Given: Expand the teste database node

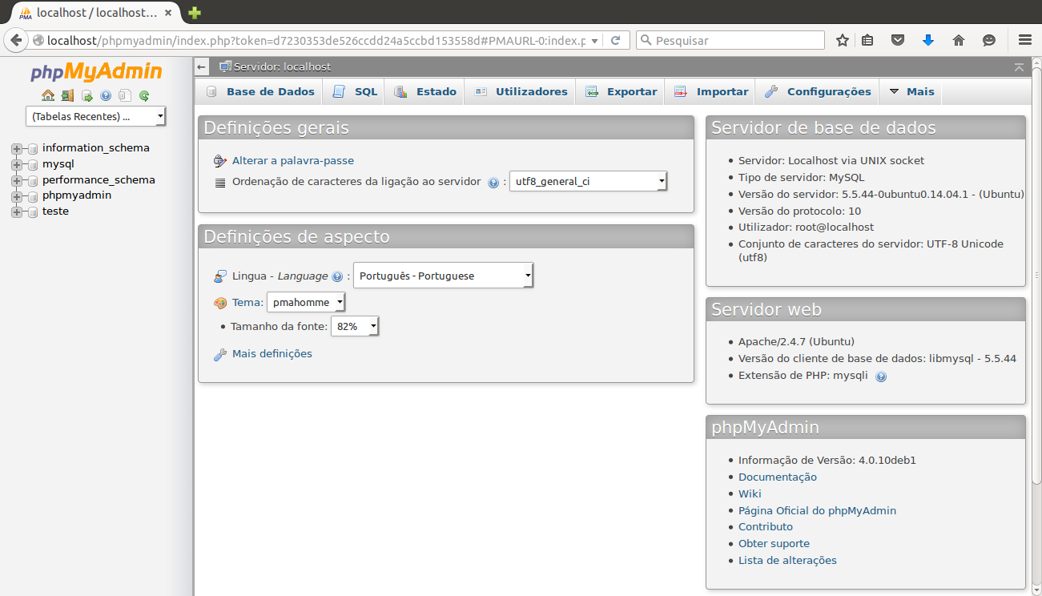Looking at the screenshot, I should coord(16,211).
